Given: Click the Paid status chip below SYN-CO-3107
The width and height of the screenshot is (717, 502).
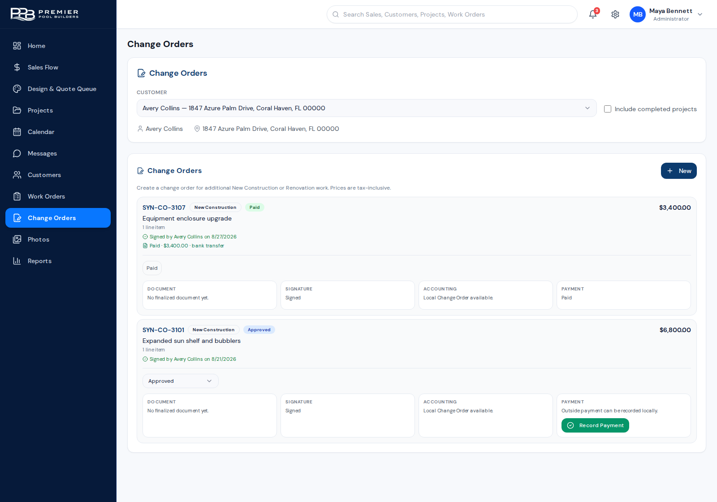Looking at the screenshot, I should tap(152, 268).
